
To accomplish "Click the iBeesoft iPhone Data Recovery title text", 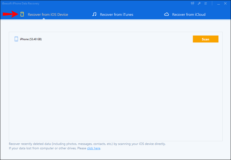I will click(20, 3).
